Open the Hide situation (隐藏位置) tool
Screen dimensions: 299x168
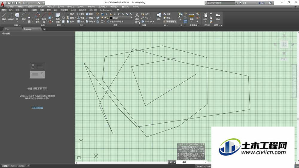coord(58,18)
